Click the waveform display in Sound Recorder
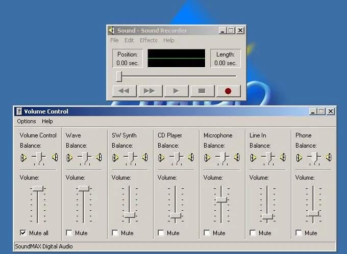This screenshot has height=254, width=347. tap(177, 58)
